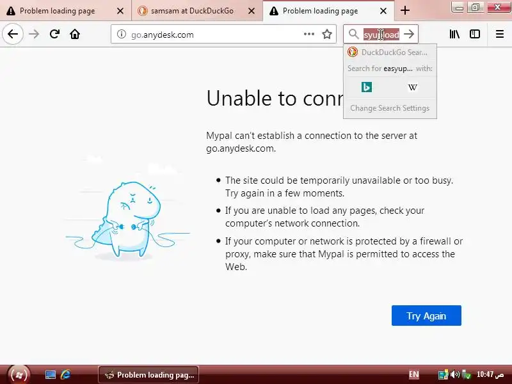Click the Try Again button
512x384 pixels.
426,316
